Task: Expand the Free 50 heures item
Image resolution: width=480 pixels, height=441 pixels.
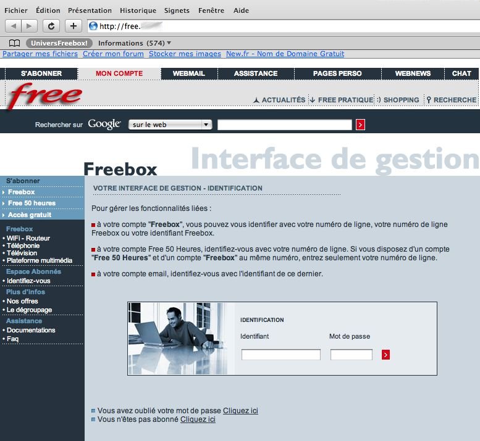Action: coord(32,203)
